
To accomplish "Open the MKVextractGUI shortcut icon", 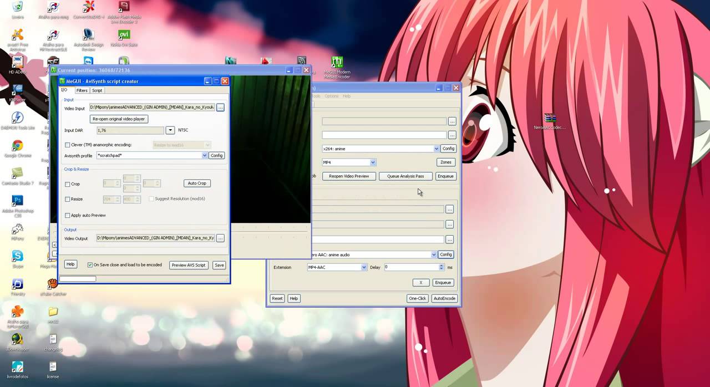I will click(53, 40).
